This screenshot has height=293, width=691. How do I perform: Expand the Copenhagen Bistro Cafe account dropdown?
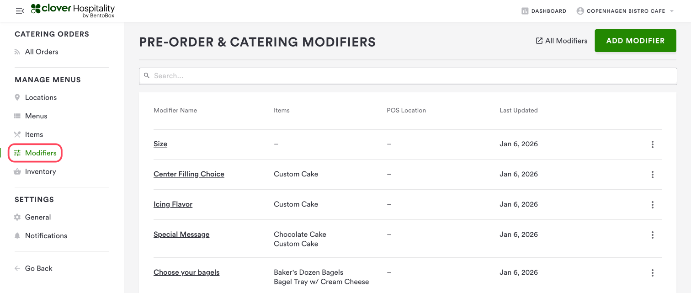point(672,11)
